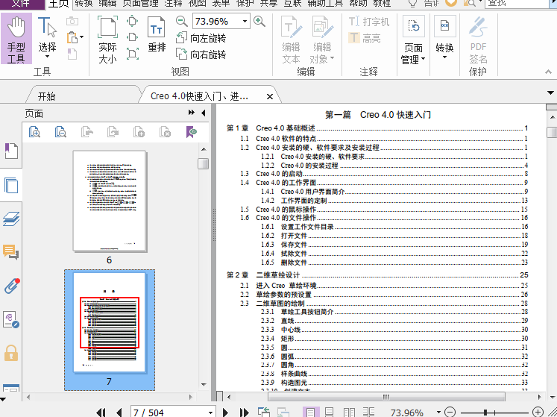Open the document tab list dropdown
Image resolution: width=557 pixels, height=417 pixels.
pos(550,93)
